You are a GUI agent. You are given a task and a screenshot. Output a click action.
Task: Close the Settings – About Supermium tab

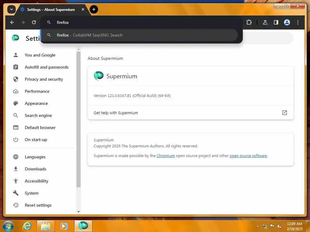coord(83,9)
